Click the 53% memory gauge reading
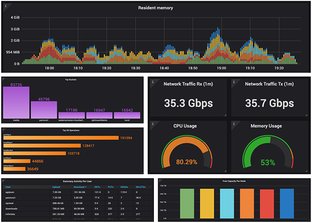The height and width of the screenshot is (223, 312). [268, 163]
